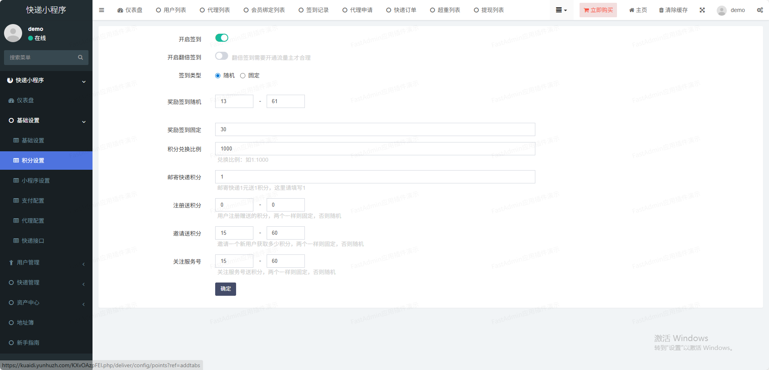Click the 仪表盘 dashboard icon in sidebar
Screen dimensions: 769x370
[x=11, y=100]
